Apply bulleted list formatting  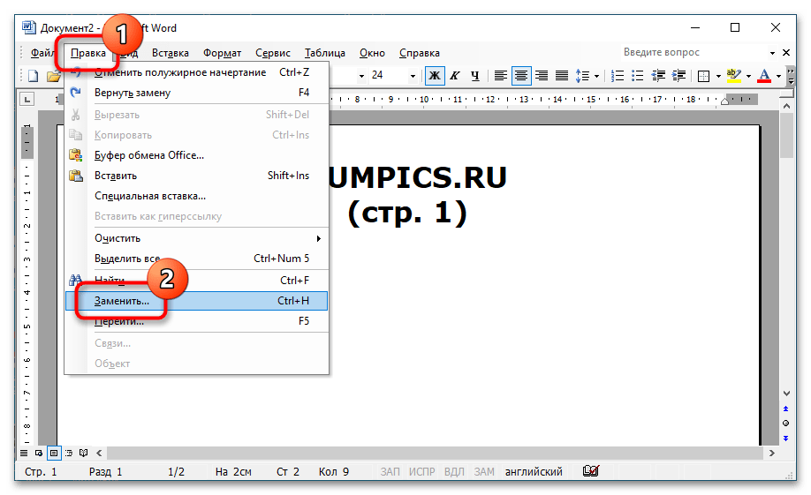638,76
